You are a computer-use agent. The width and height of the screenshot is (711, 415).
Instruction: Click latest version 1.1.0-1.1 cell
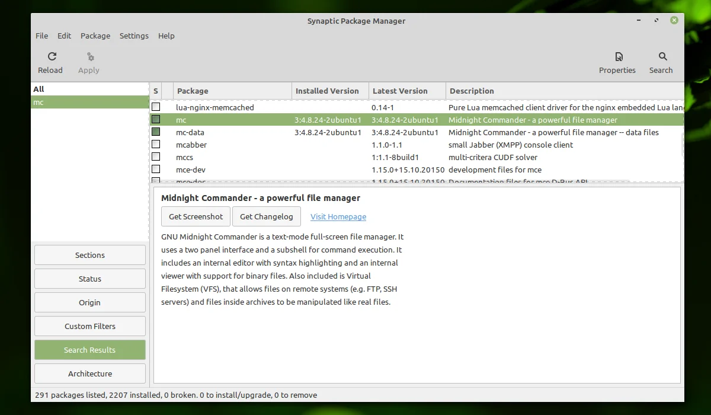point(387,145)
